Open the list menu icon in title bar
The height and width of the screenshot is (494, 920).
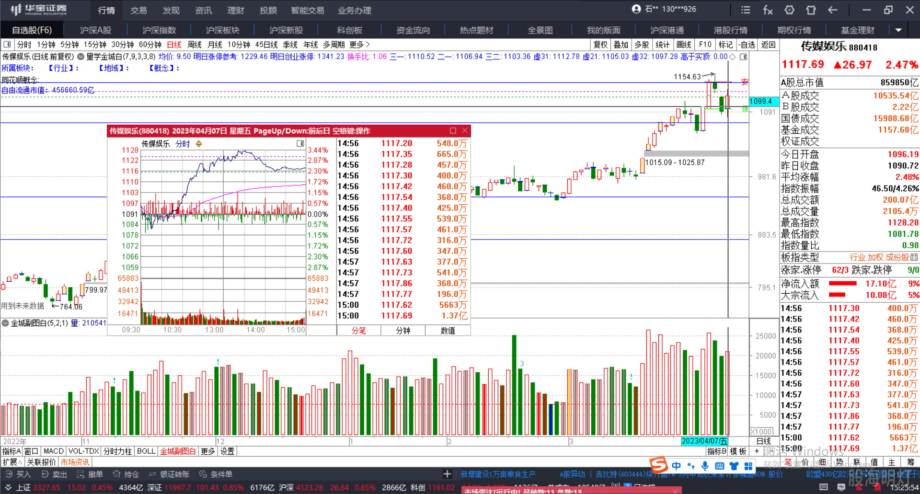(x=746, y=10)
